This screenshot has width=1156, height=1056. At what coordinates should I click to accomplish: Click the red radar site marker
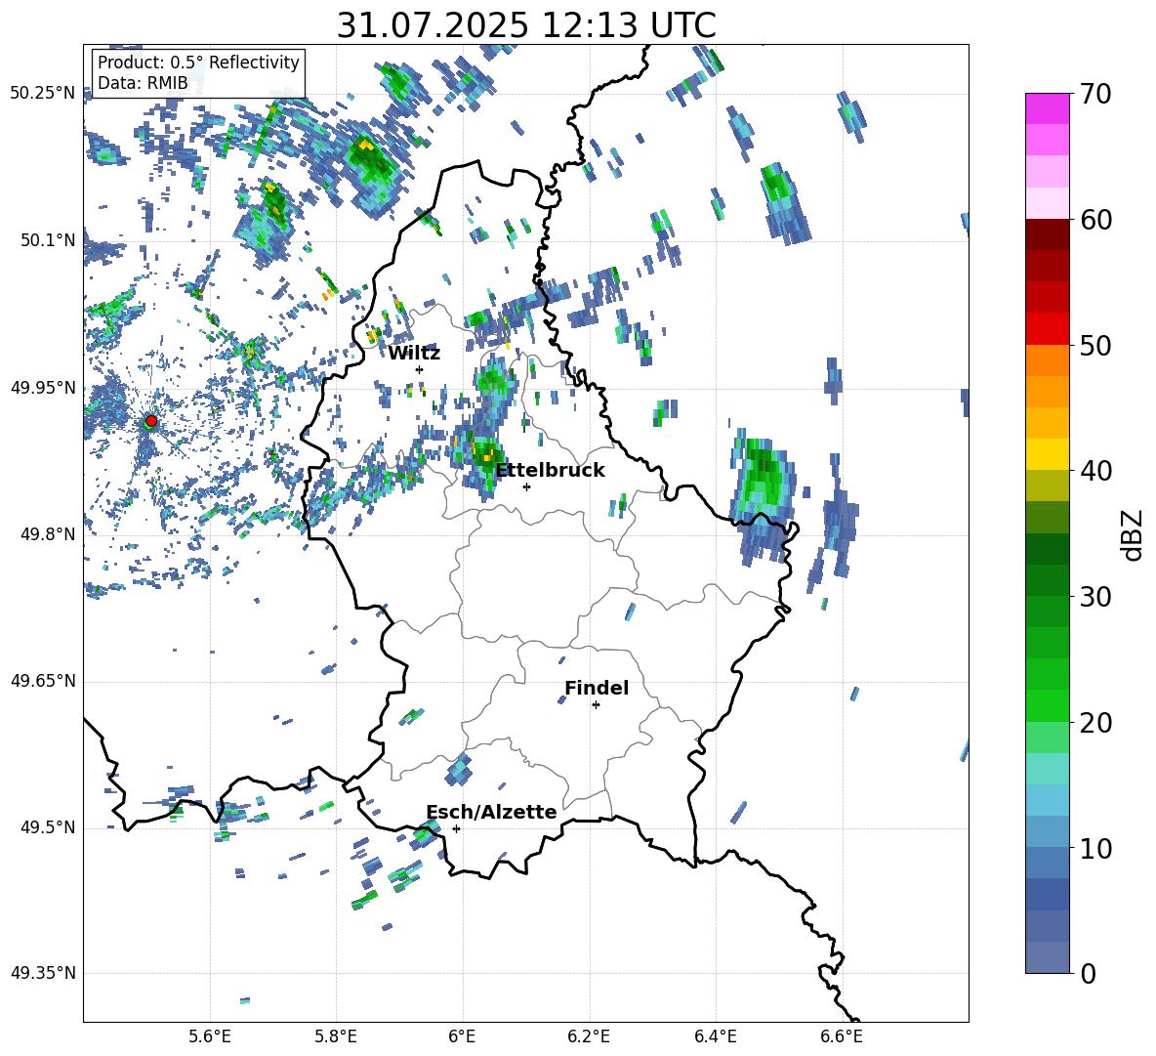tap(151, 421)
